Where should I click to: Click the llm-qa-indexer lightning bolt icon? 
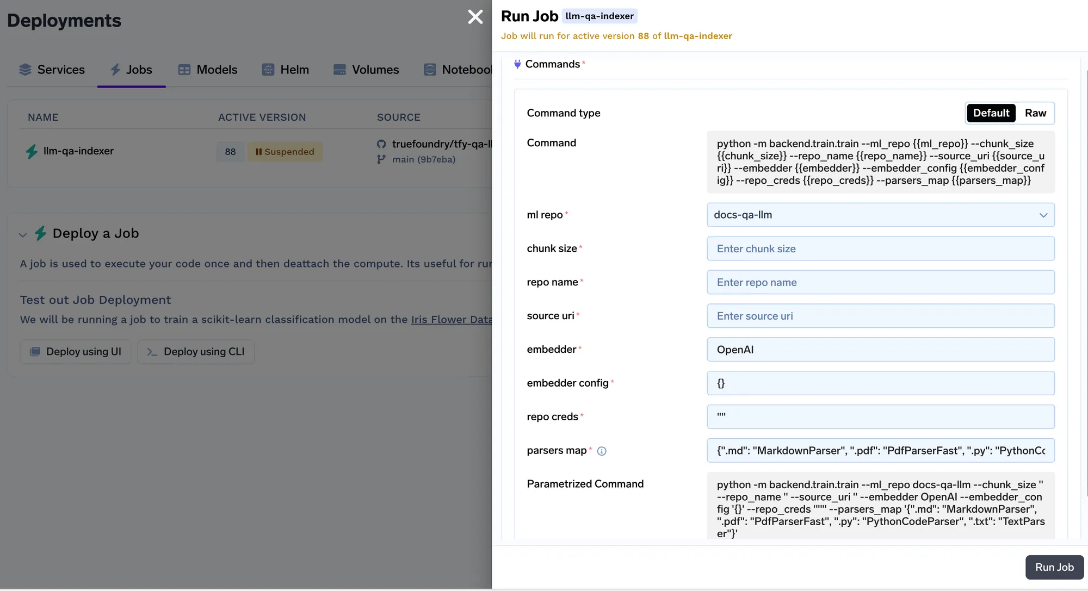(x=32, y=151)
